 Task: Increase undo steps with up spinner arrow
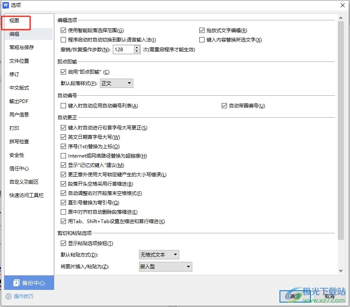pyautogui.click(x=137, y=47)
